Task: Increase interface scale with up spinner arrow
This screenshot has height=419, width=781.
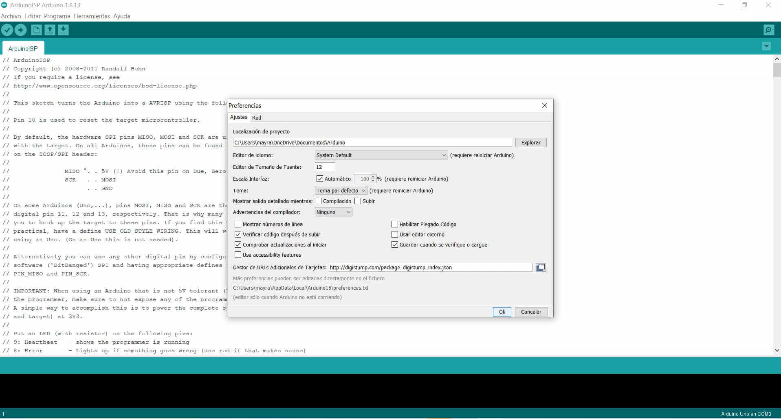Action: (373, 177)
